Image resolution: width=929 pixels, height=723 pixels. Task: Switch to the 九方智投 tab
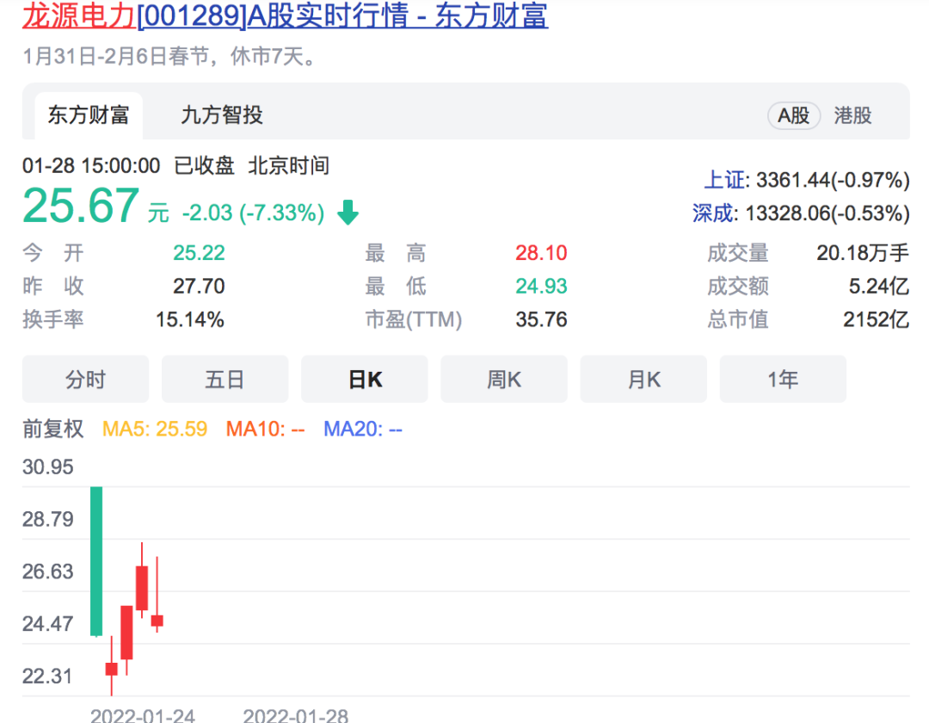[x=222, y=115]
